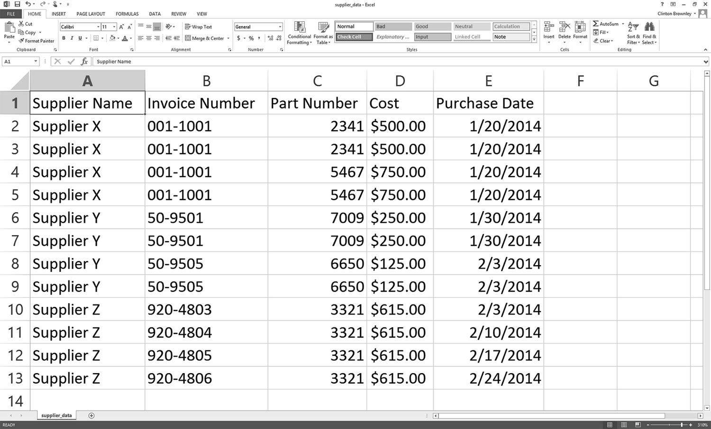The image size is (711, 429).
Task: Click the Insert Function fx icon
Action: click(x=84, y=62)
